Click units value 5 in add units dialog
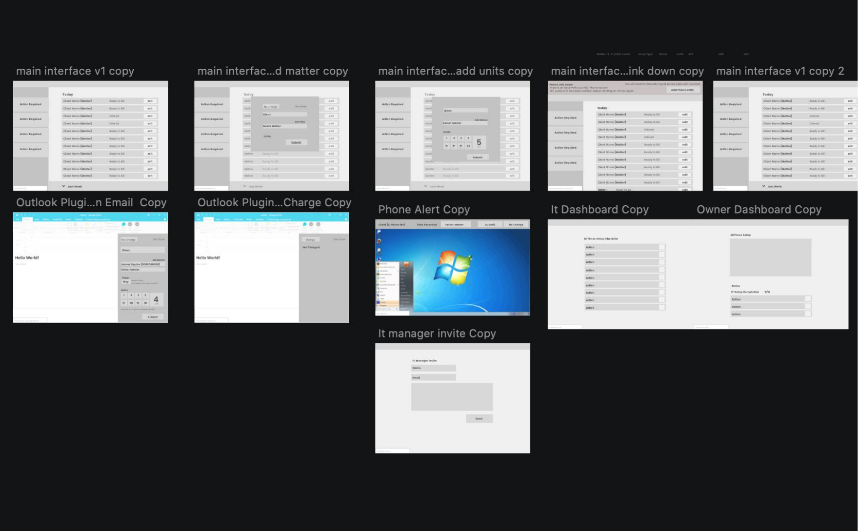 tap(479, 142)
